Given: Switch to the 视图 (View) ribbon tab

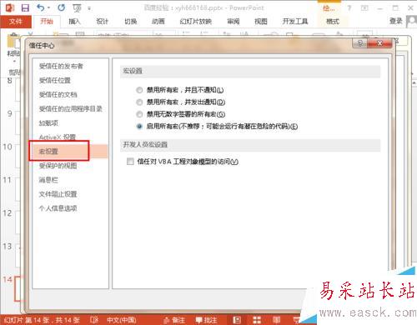Looking at the screenshot, I should tap(261, 22).
